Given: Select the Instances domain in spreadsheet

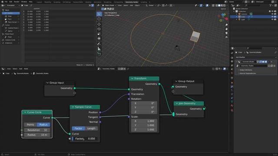Looking at the screenshot, I should (10, 43).
